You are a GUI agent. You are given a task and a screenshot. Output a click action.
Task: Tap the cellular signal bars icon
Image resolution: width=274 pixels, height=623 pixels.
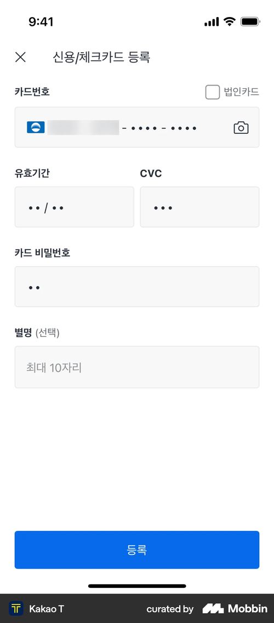pos(212,22)
